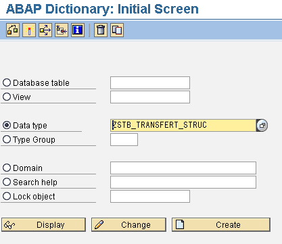Image resolution: width=282 pixels, height=244 pixels.
Task: Click the Change button label
Action: point(136,225)
